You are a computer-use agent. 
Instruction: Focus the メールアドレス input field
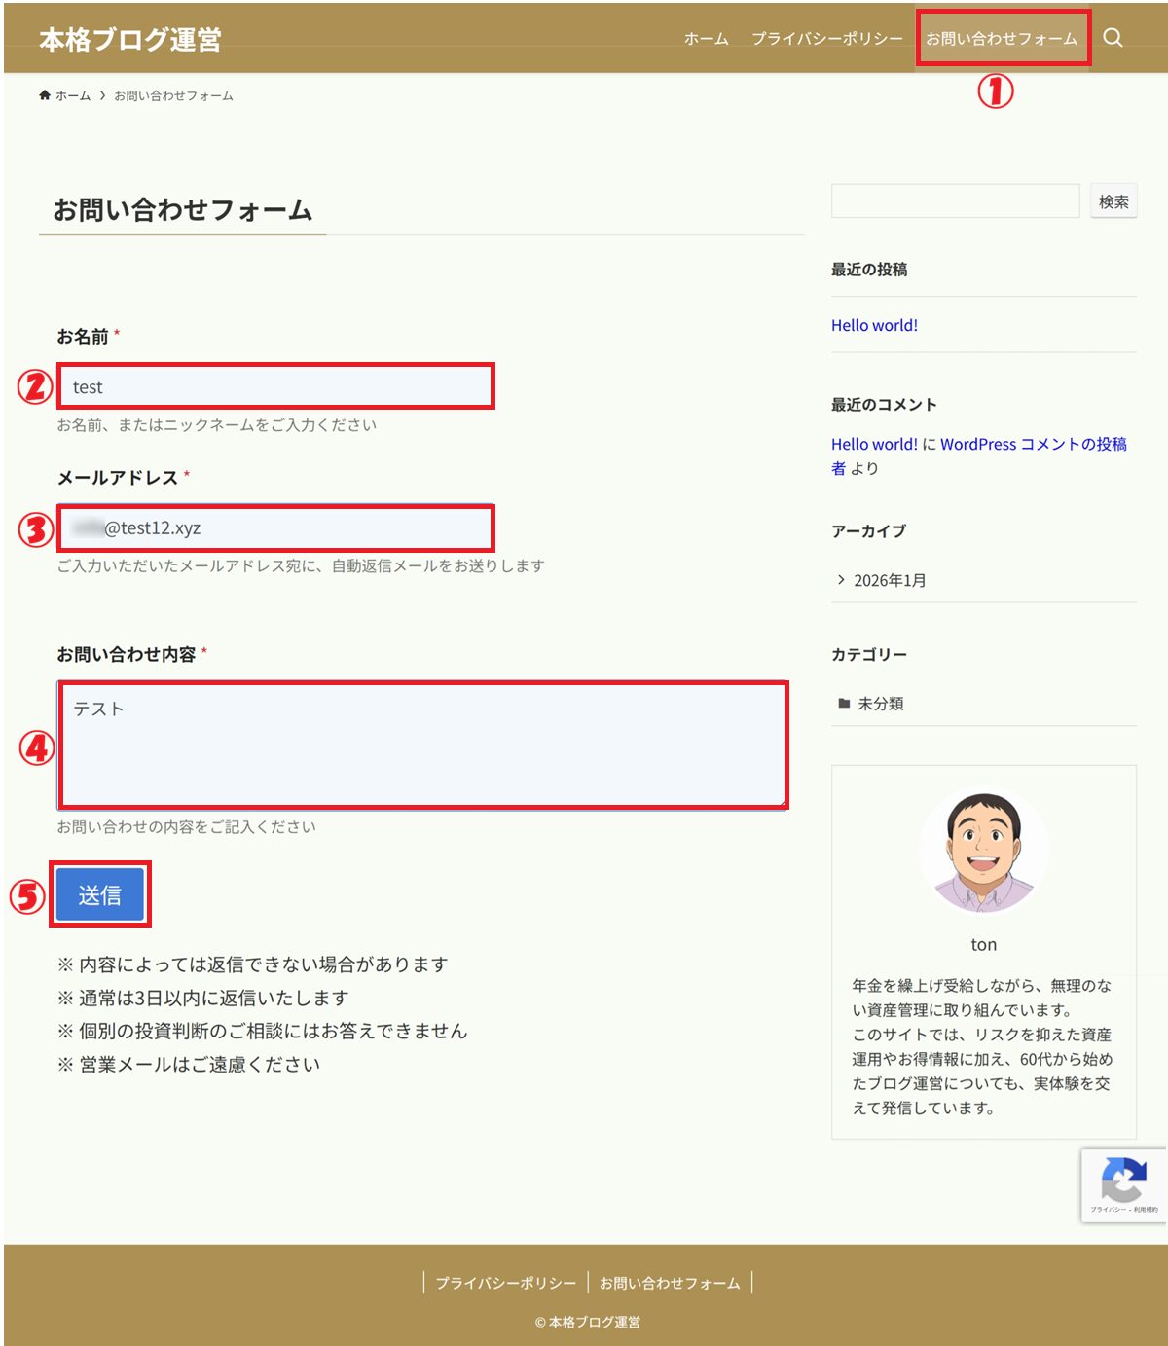[x=276, y=528]
